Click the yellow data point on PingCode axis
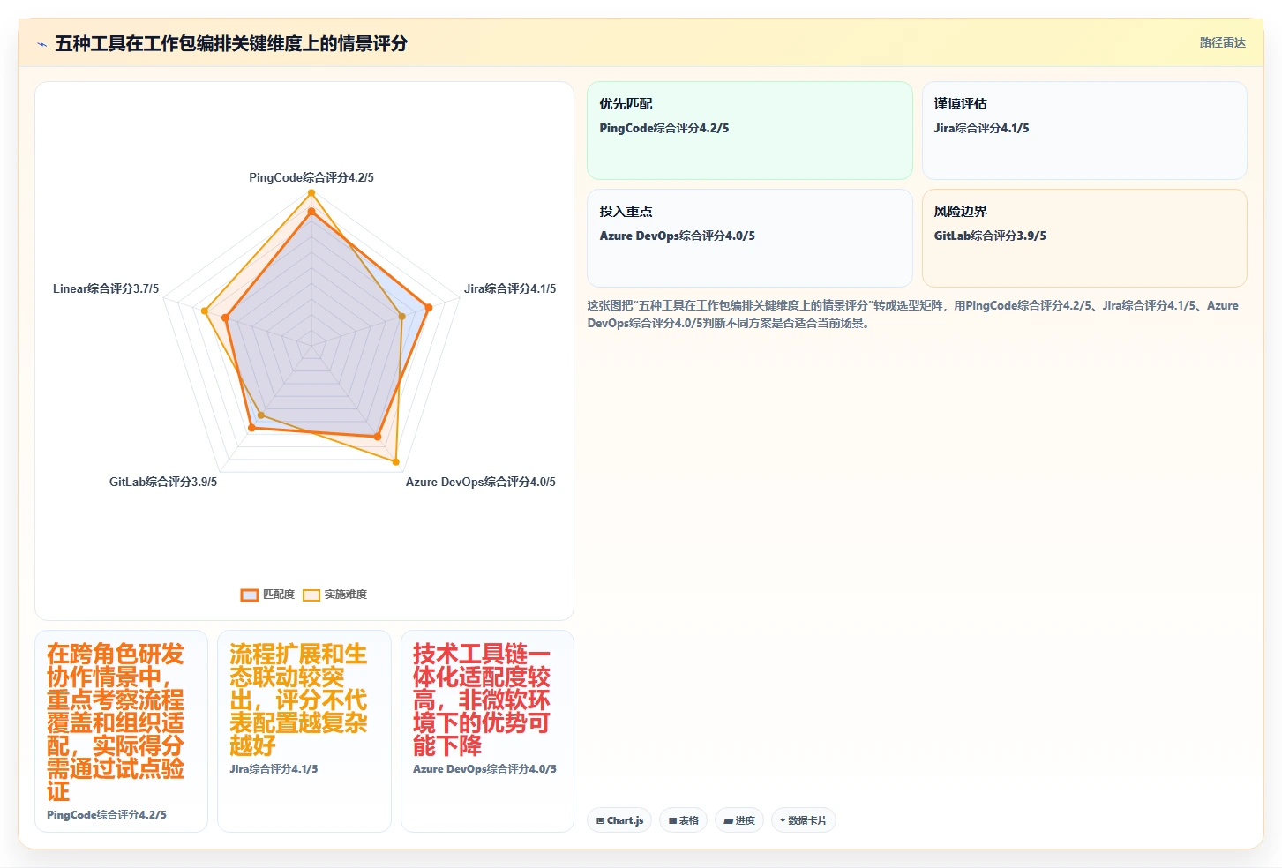1282x868 pixels. click(311, 192)
